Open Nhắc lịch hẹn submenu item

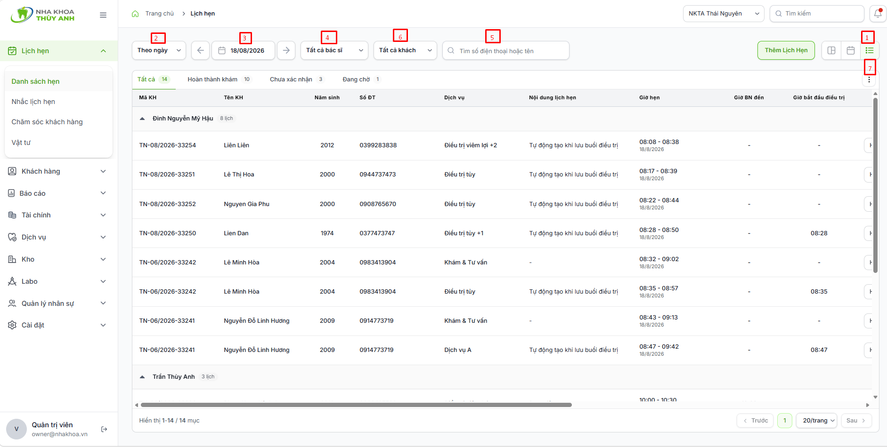tap(59, 102)
